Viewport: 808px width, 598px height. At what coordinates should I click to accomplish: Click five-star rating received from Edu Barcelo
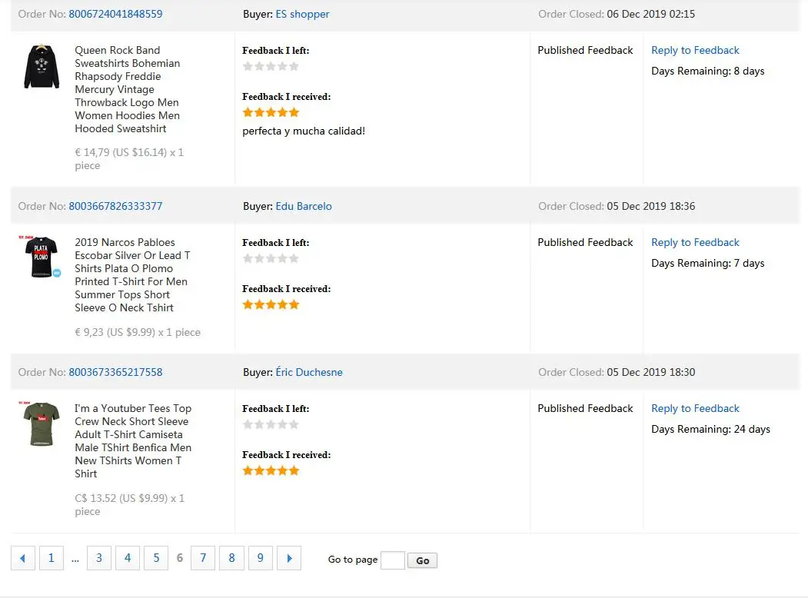pyautogui.click(x=271, y=304)
